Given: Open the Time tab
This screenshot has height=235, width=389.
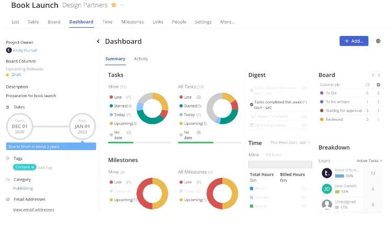Looking at the screenshot, I should pyautogui.click(x=107, y=22).
